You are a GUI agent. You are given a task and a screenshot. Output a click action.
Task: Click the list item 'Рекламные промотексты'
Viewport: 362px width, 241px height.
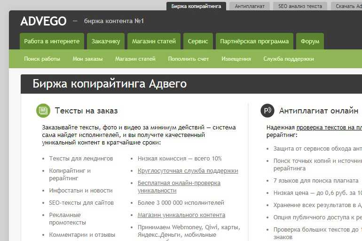[x=67, y=218]
